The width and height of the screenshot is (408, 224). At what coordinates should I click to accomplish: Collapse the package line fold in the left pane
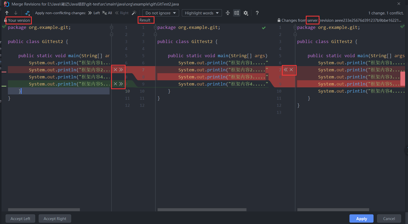click(x=111, y=27)
